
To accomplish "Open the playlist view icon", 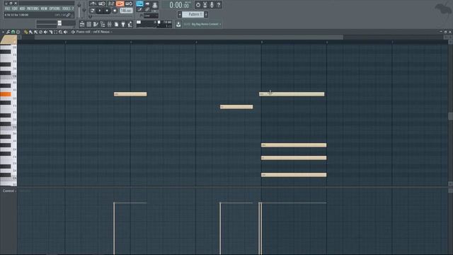I will [x=82, y=24].
